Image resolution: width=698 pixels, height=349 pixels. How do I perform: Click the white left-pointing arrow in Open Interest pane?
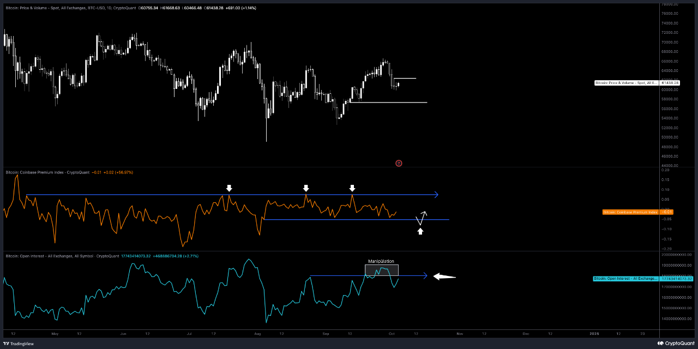tap(444, 276)
